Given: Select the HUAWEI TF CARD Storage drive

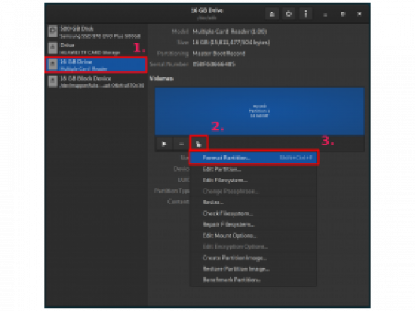Looking at the screenshot, I should [97, 48].
